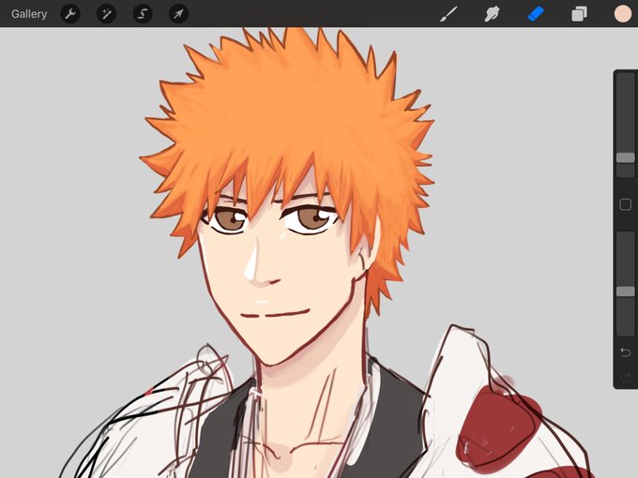Select the Brush tool

pos(448,14)
